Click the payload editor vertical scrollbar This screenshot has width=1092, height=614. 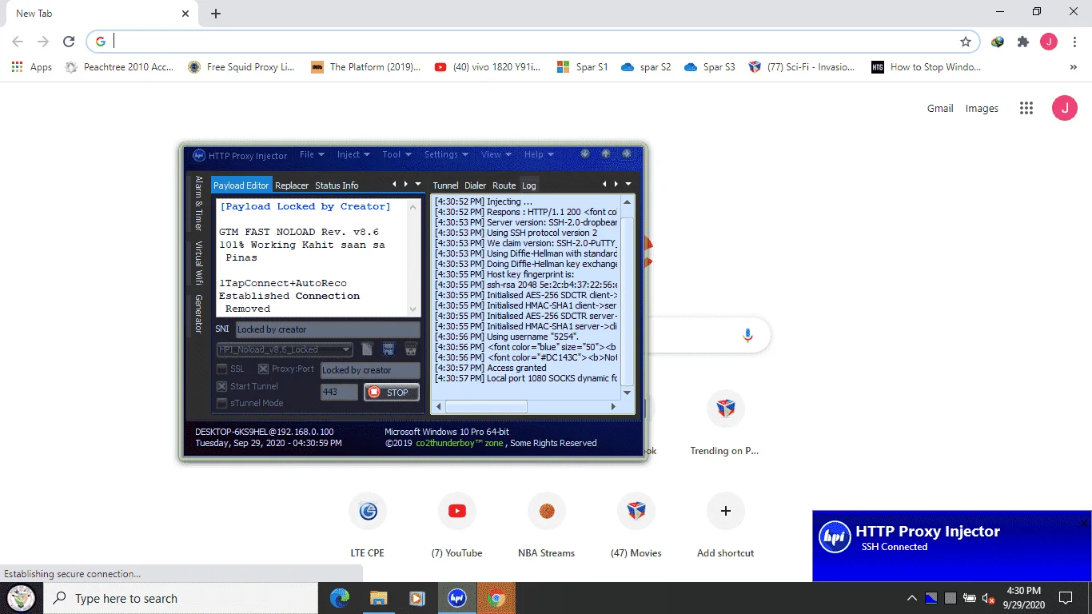point(413,257)
